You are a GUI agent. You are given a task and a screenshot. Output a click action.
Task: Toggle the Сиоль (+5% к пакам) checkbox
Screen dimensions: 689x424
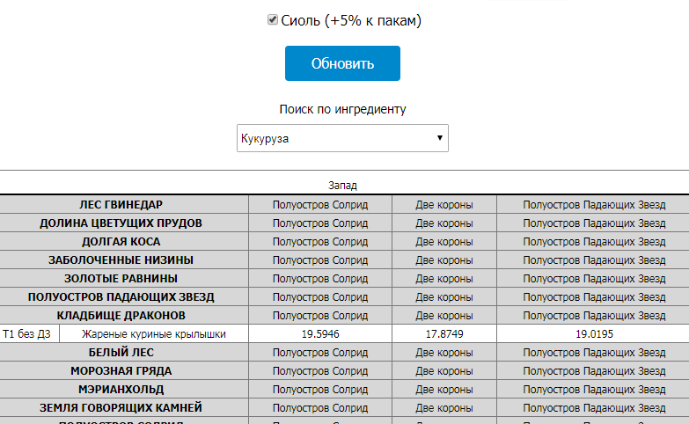click(x=273, y=20)
